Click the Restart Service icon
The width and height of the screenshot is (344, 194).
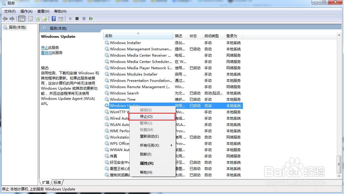pyautogui.click(x=91, y=19)
